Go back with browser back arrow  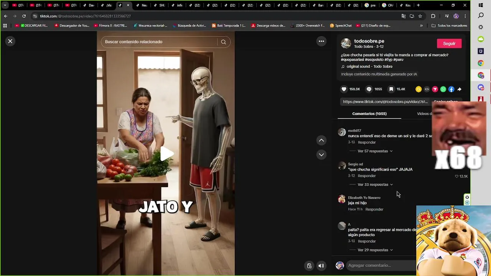tap(5, 16)
